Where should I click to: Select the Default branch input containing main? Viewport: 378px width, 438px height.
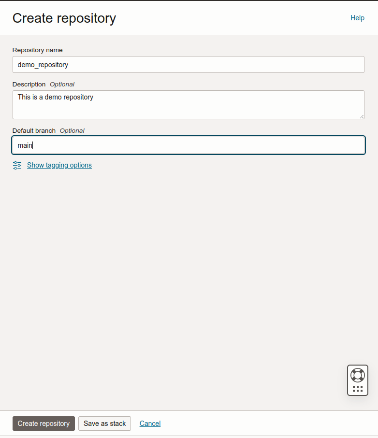188,145
